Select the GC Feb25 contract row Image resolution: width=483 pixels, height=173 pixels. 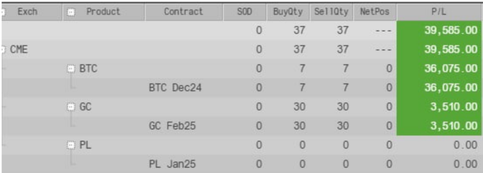241,126
